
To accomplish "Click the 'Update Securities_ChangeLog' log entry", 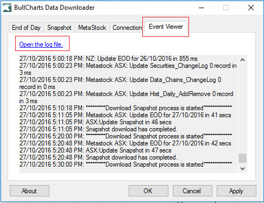I will coord(128,69).
